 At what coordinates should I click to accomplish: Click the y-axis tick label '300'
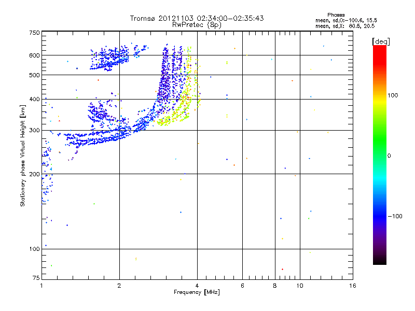pos(34,131)
